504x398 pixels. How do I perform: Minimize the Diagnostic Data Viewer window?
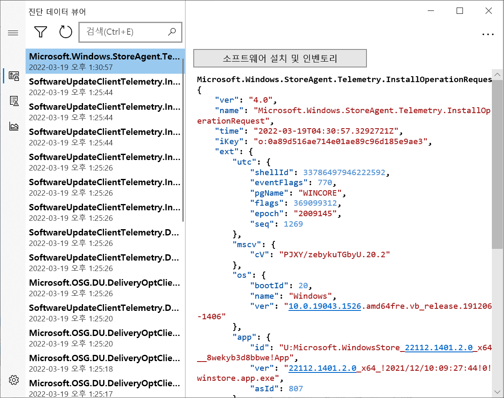click(x=431, y=11)
